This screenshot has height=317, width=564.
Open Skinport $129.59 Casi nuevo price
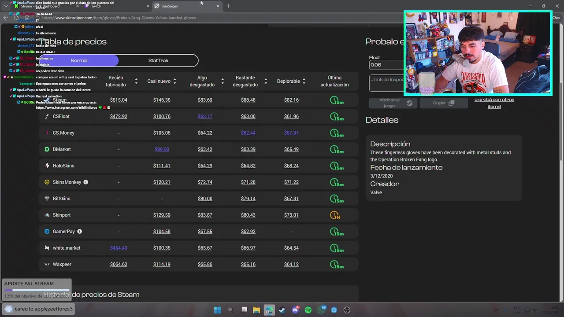(162, 215)
